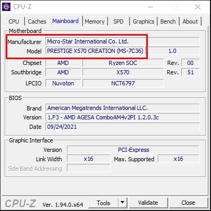
Task: Open the Caches tab
Action: click(37, 21)
